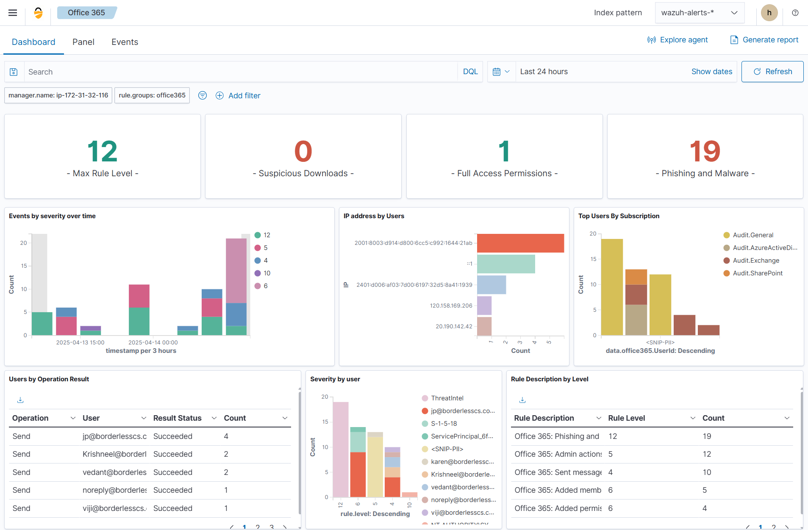The image size is (808, 530).
Task: Open Result Status column header menu
Action: tap(214, 418)
